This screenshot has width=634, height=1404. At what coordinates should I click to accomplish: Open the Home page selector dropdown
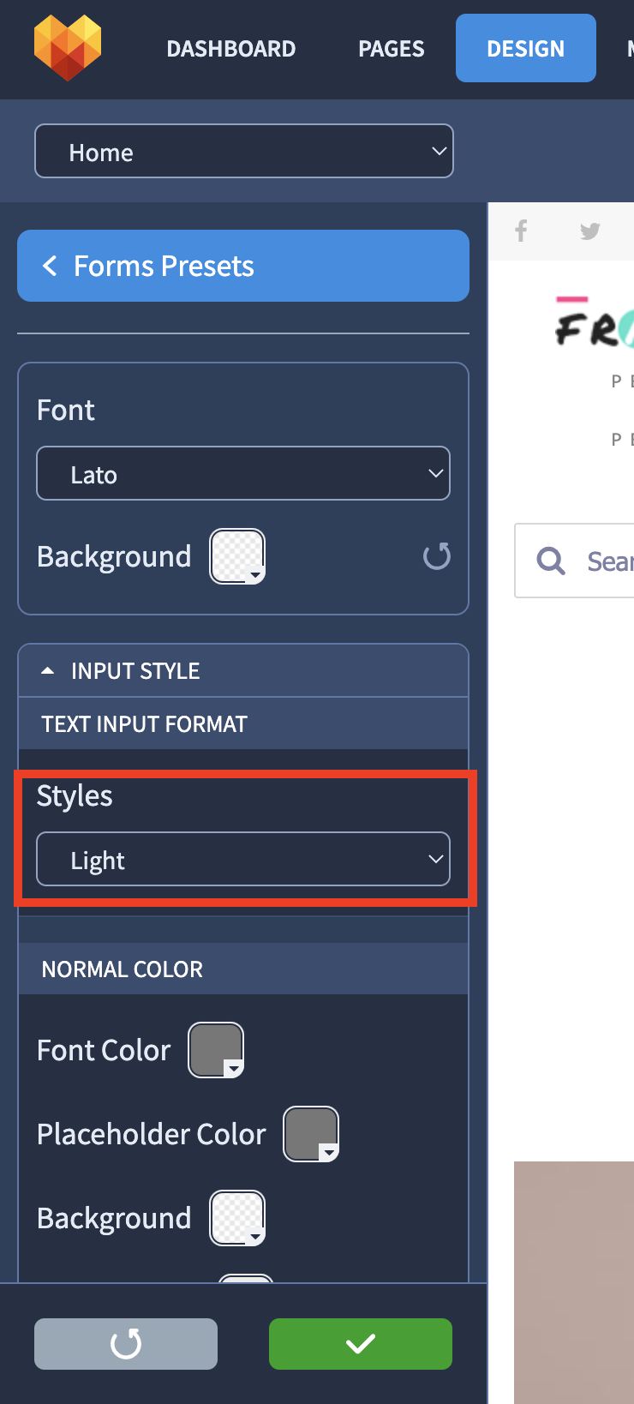click(244, 151)
